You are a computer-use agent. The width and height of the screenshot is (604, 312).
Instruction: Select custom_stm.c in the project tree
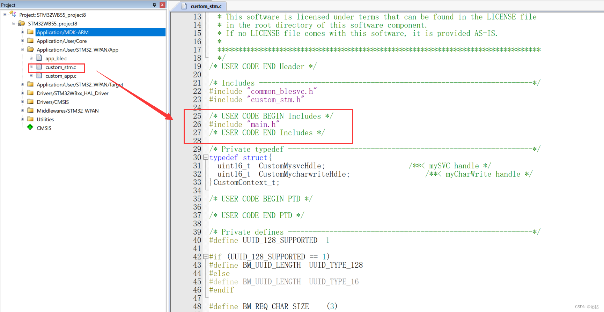[x=60, y=67]
